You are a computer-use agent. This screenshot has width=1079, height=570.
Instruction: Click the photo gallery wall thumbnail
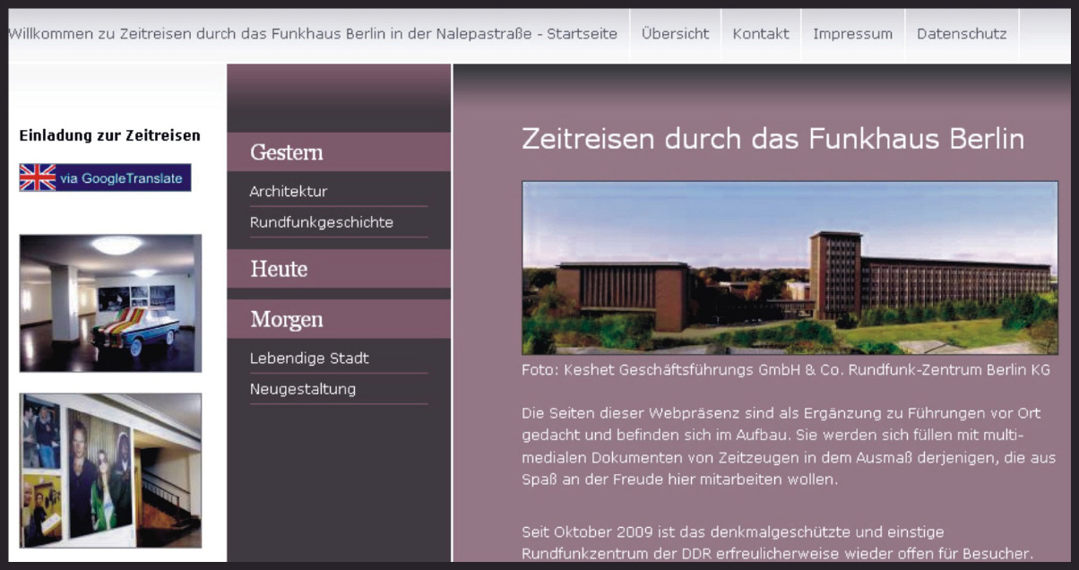pyautogui.click(x=110, y=470)
